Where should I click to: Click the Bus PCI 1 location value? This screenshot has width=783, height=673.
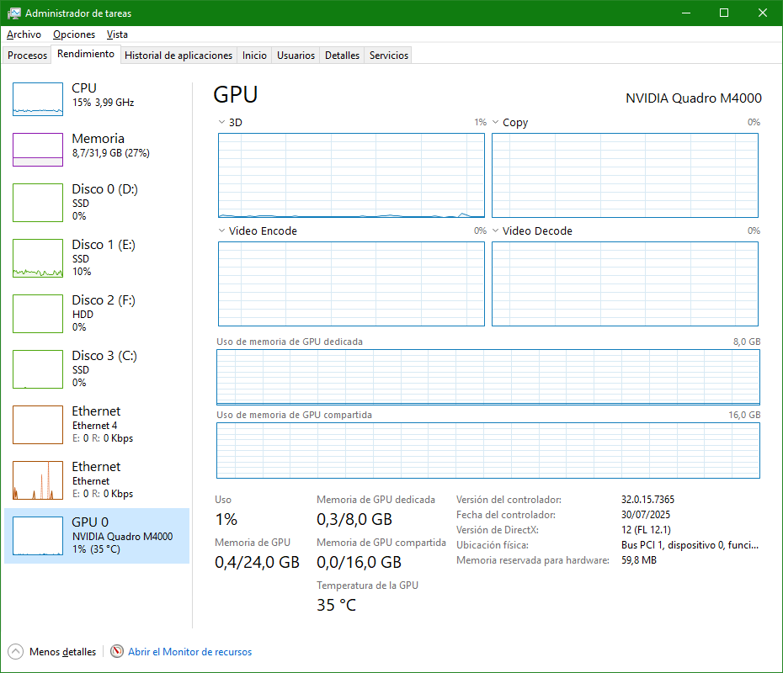point(690,545)
